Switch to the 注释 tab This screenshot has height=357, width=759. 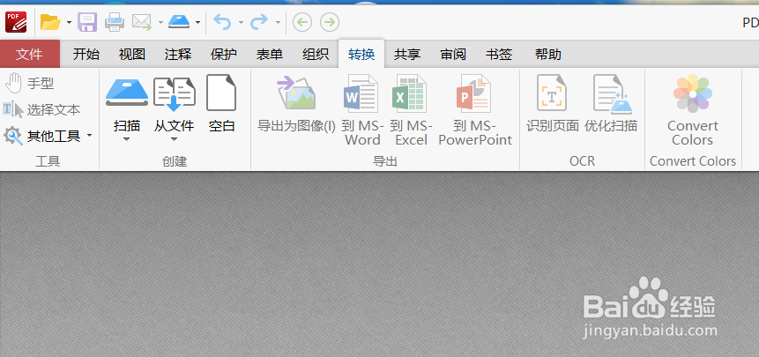pyautogui.click(x=178, y=55)
